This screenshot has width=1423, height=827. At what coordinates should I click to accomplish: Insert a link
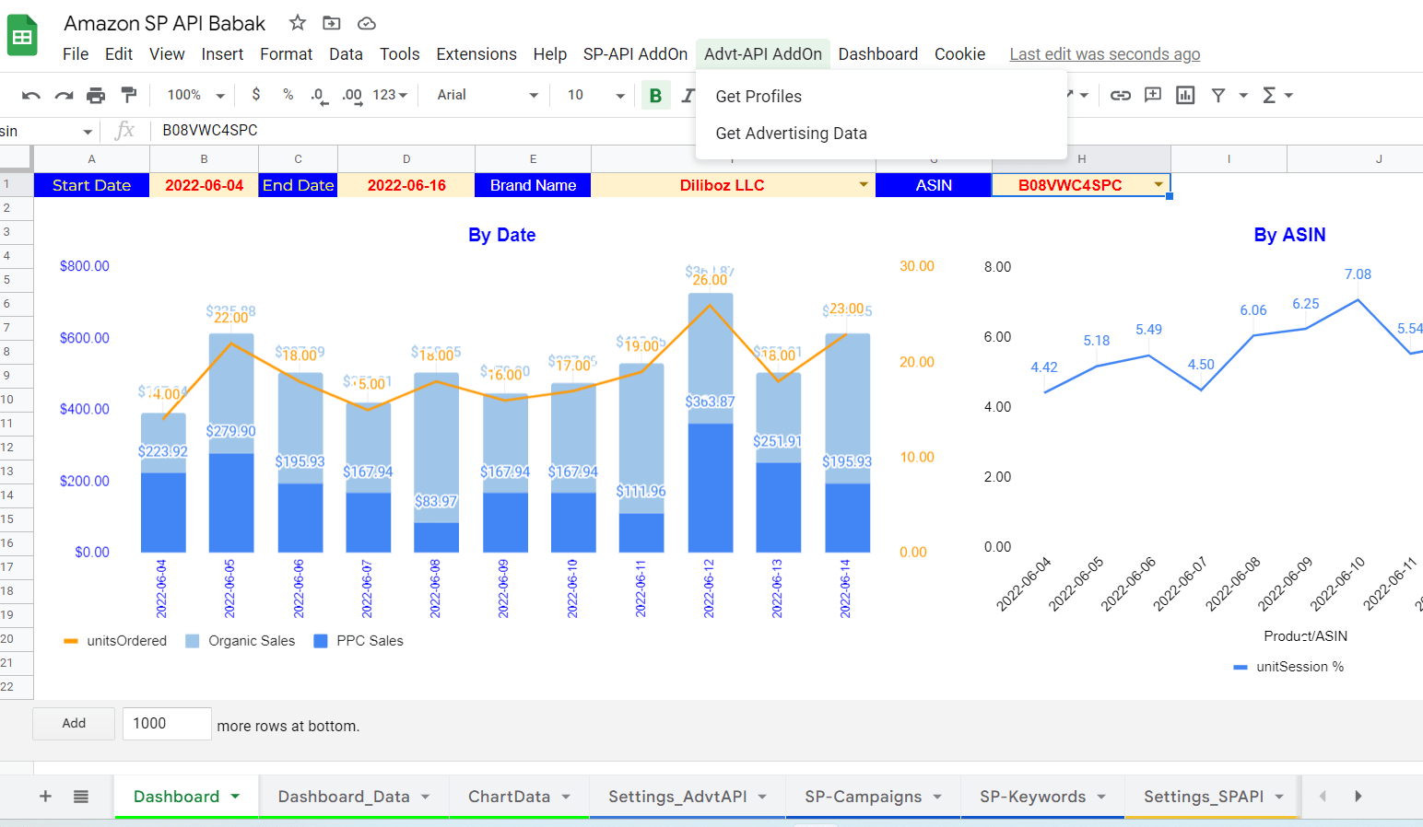pyautogui.click(x=1120, y=95)
